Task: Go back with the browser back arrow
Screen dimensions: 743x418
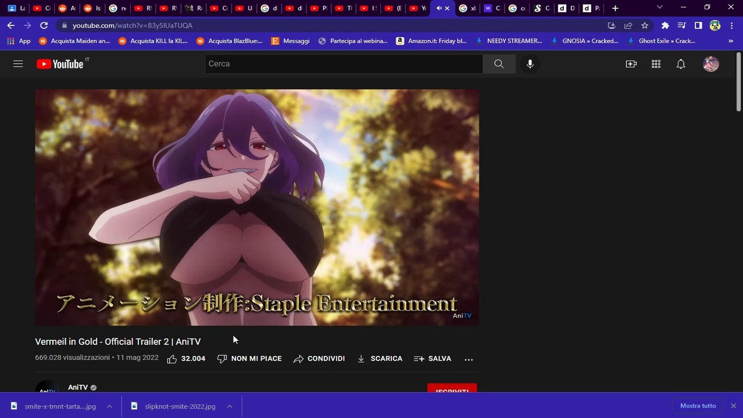Action: [x=10, y=26]
